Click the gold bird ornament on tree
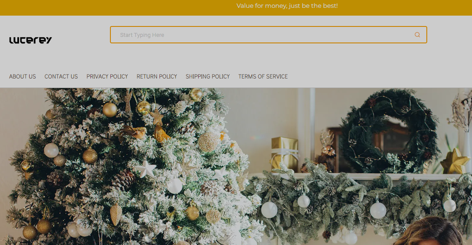 (133, 132)
